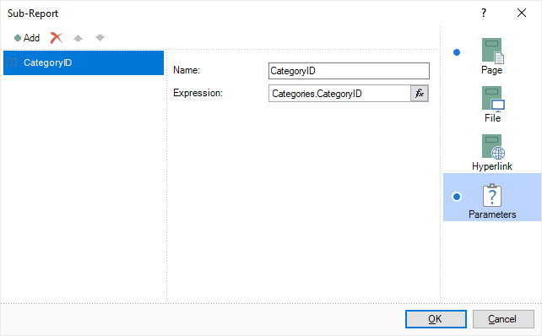Viewport: 542px width, 336px height.
Task: Focus the Expression field containing Categories.CategoryID
Action: (339, 94)
